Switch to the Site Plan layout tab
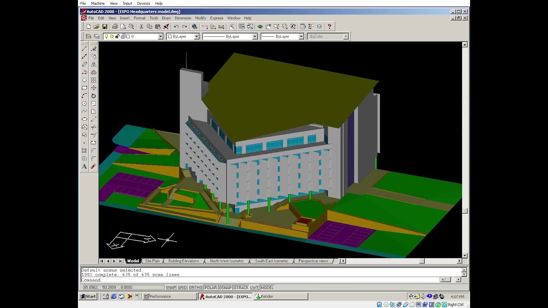The width and height of the screenshot is (548, 308). (152, 261)
